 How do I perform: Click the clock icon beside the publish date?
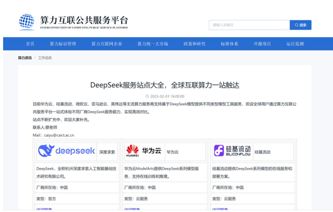[x=147, y=96]
